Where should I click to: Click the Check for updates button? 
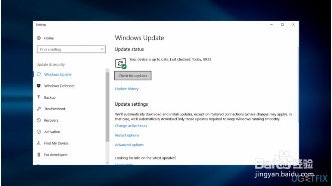coord(133,75)
